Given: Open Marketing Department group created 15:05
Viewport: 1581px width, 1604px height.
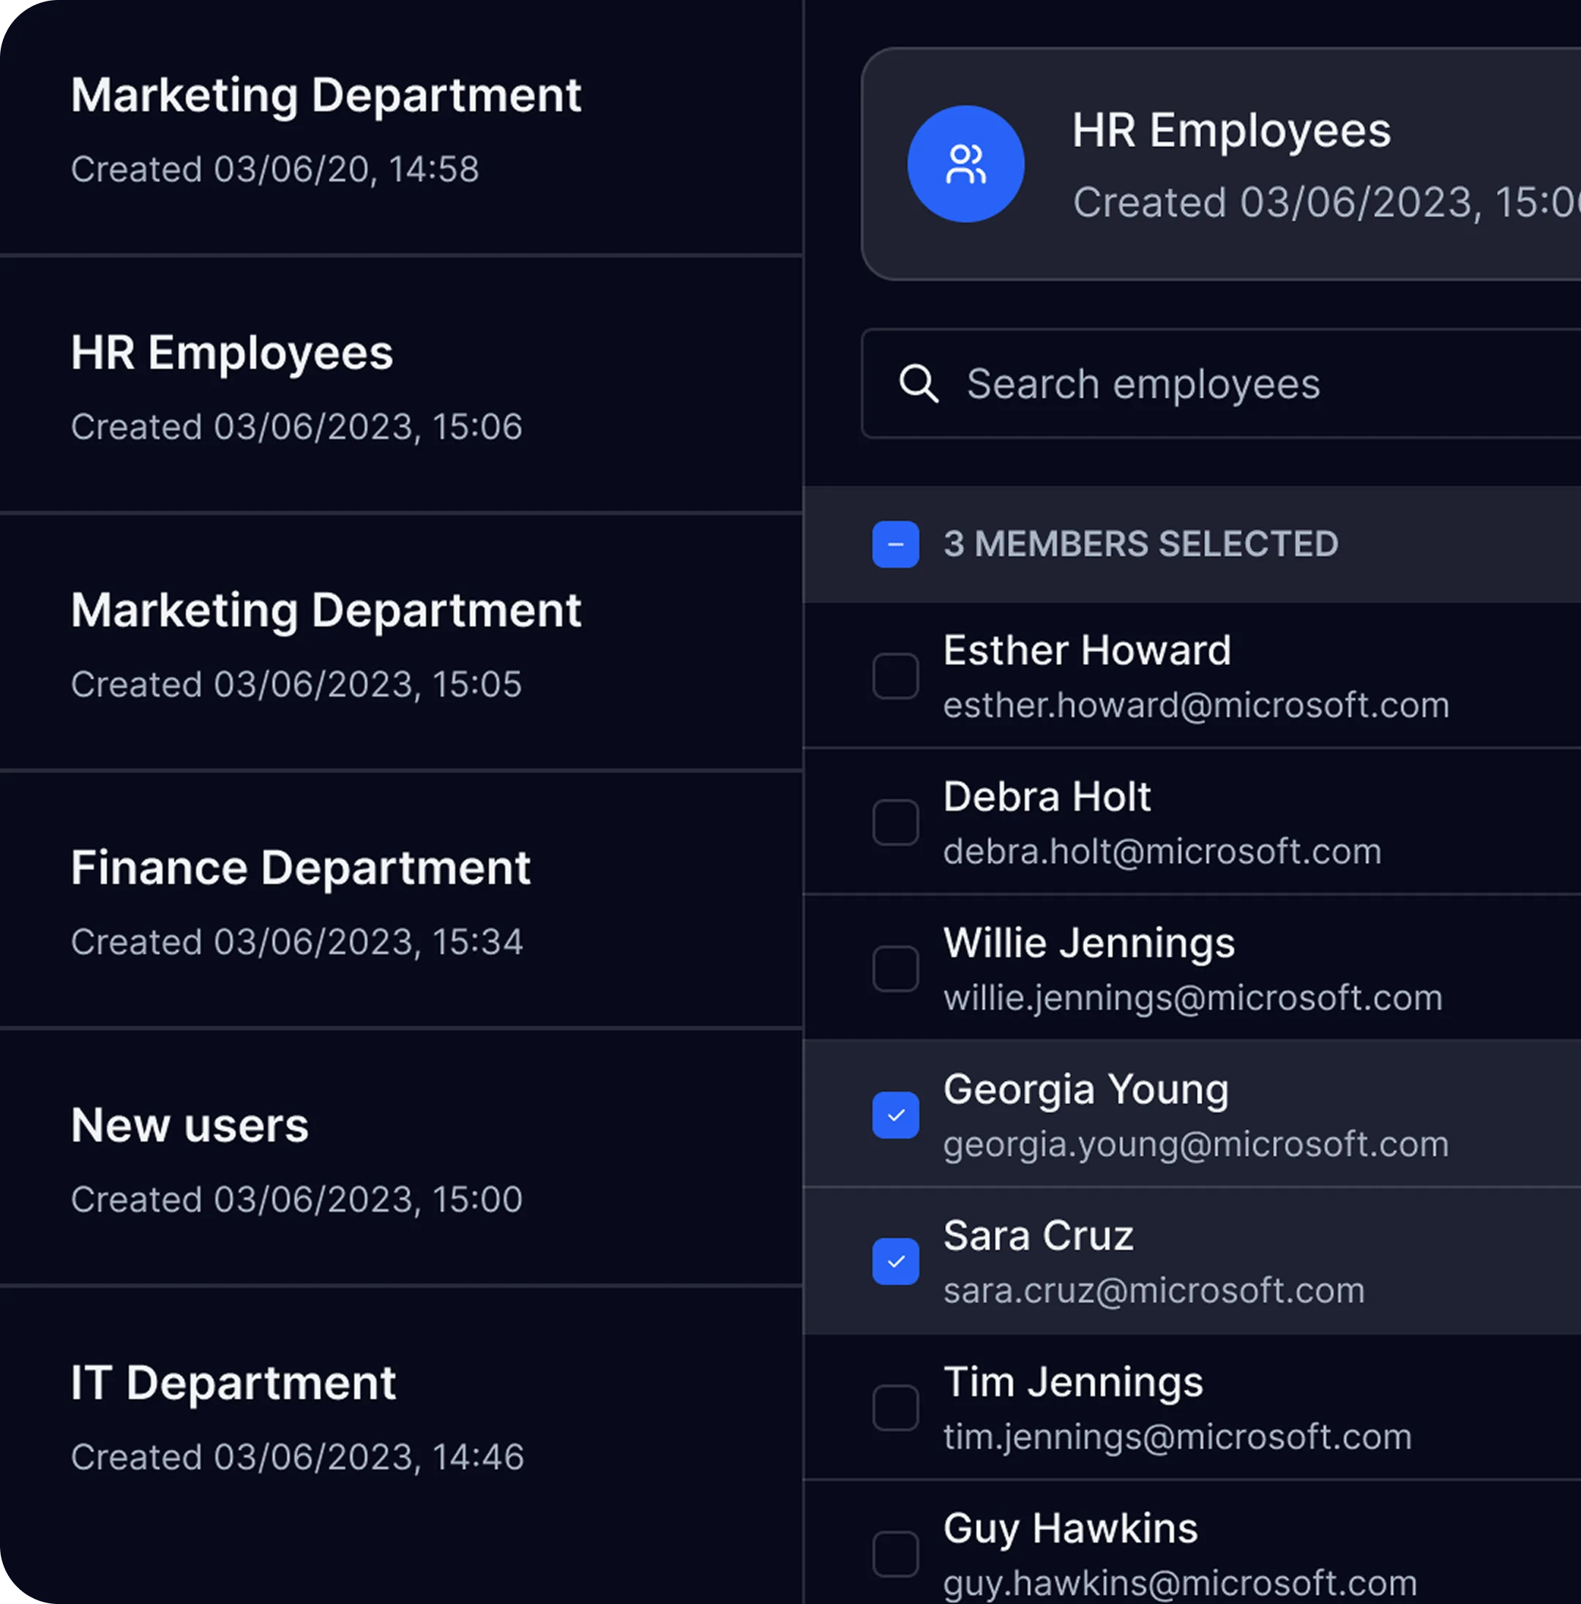Looking at the screenshot, I should point(326,643).
